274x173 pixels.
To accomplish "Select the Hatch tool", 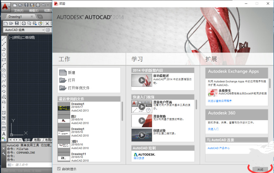I will click(4, 113).
